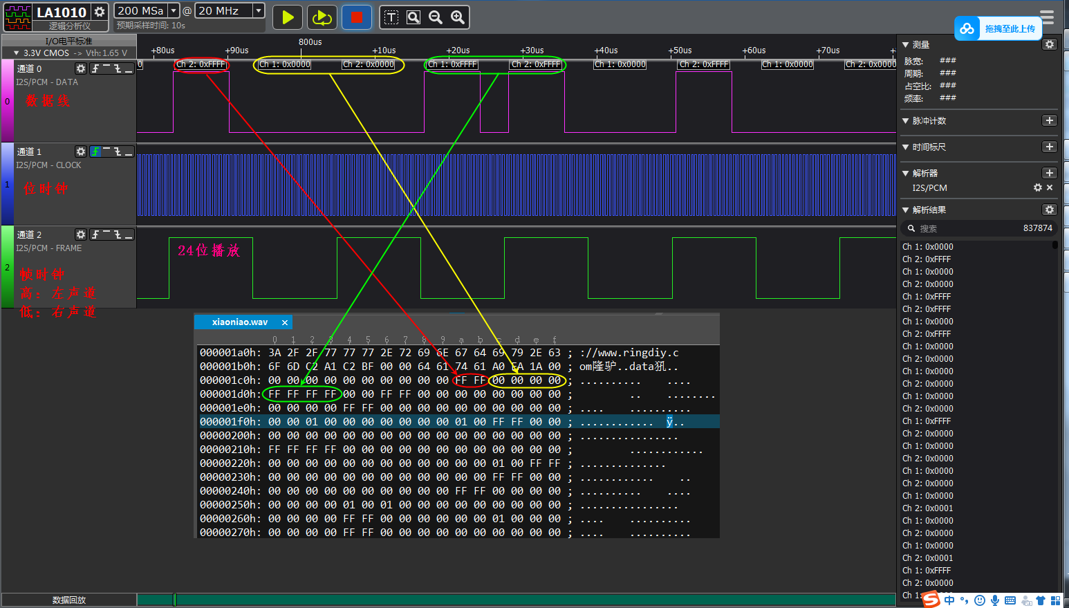Image resolution: width=1069 pixels, height=608 pixels.
Task: Add a new pulse counter
Action: pyautogui.click(x=1050, y=120)
